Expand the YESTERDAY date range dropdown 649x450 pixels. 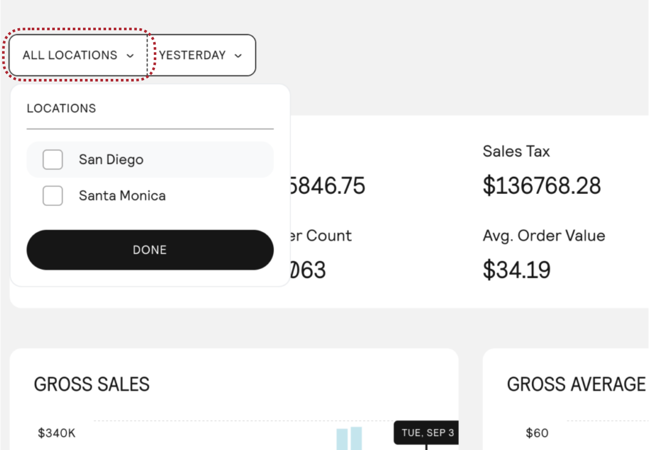[x=193, y=55]
